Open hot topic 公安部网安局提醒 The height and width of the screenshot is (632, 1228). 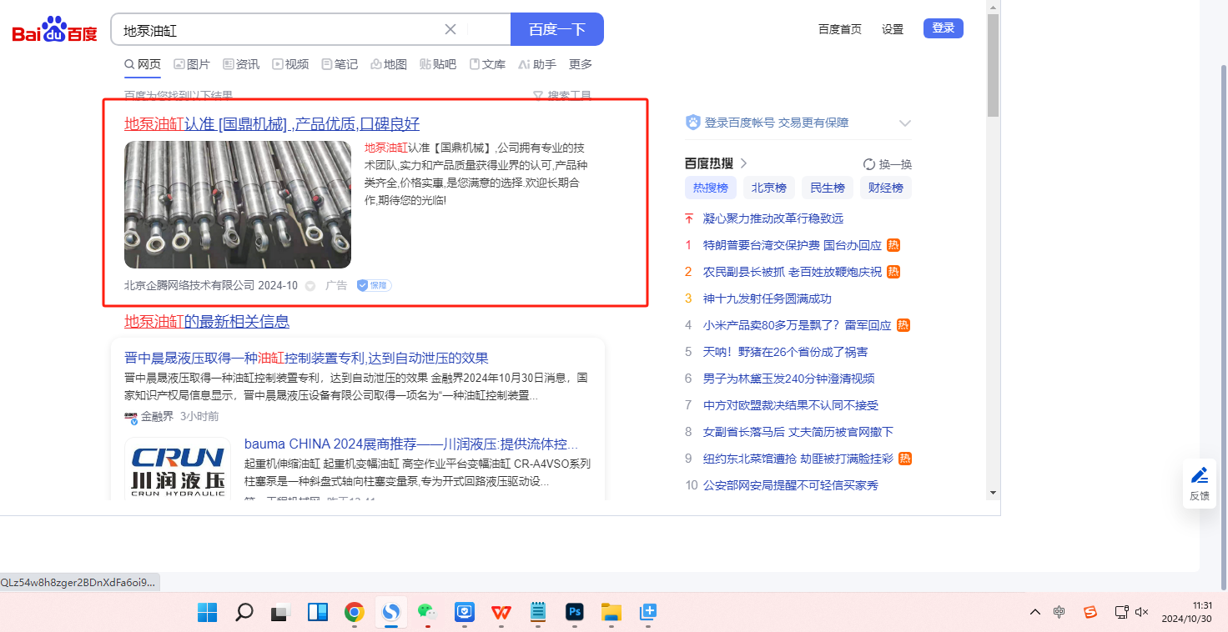tap(791, 485)
